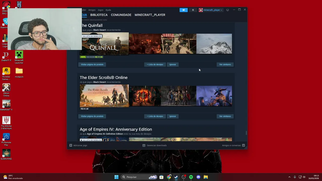The width and height of the screenshot is (322, 181).
Task: Click the store URL address bar
Action: pos(94,20)
